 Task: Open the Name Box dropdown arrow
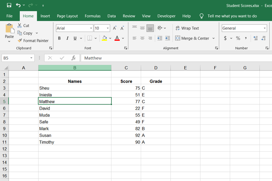pos(31,58)
